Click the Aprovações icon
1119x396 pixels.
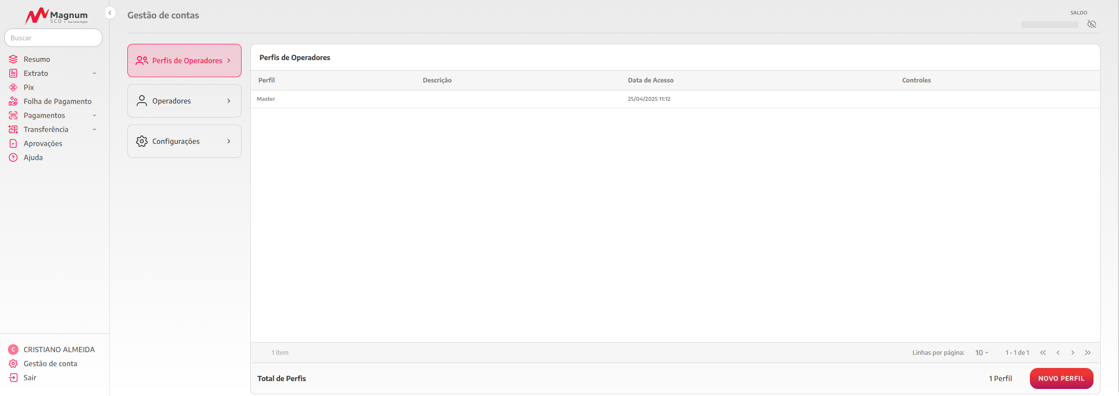click(13, 143)
